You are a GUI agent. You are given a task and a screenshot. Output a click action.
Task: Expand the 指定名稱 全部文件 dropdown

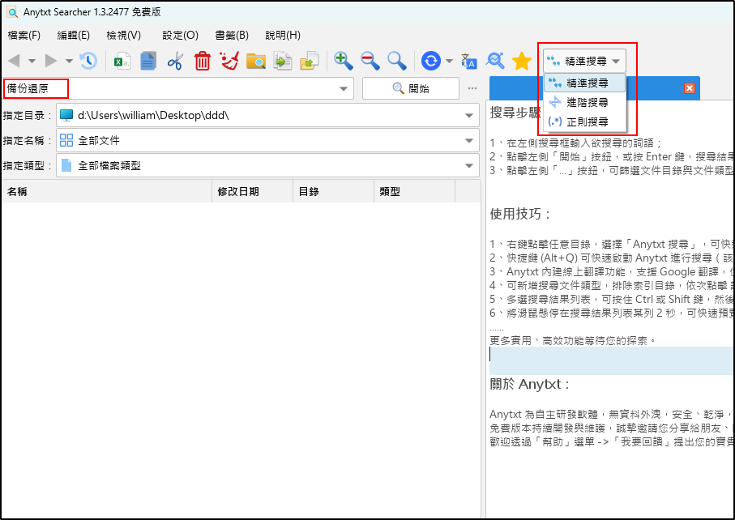(468, 142)
